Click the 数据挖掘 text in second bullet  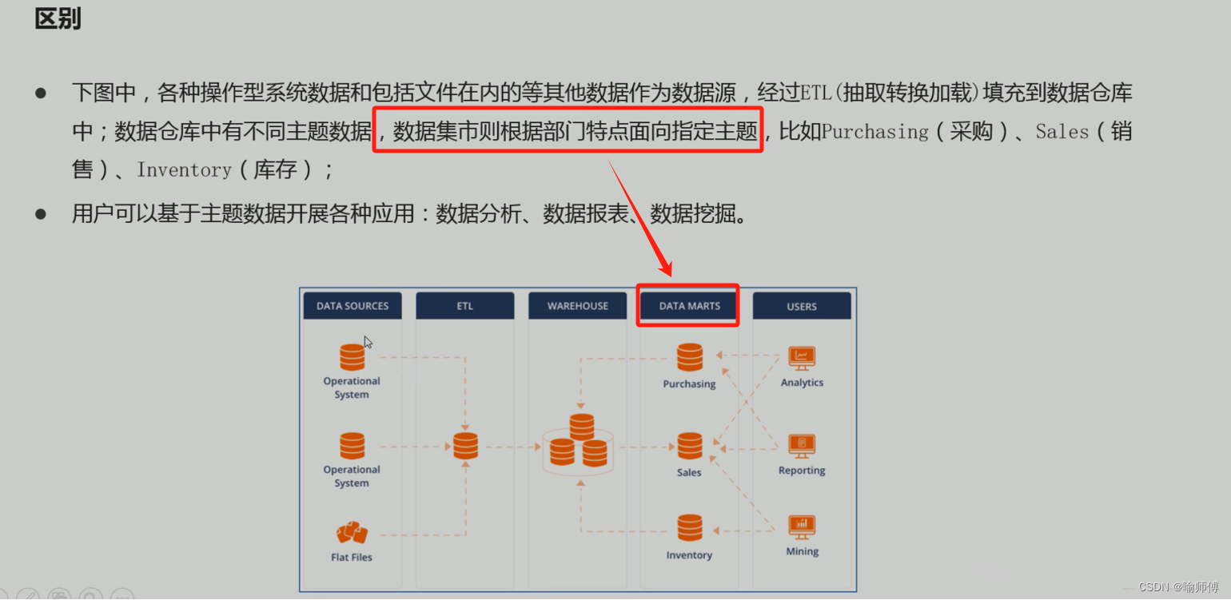pyautogui.click(x=692, y=214)
